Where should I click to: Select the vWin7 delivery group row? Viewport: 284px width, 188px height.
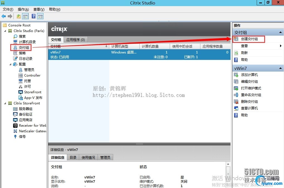139,55
